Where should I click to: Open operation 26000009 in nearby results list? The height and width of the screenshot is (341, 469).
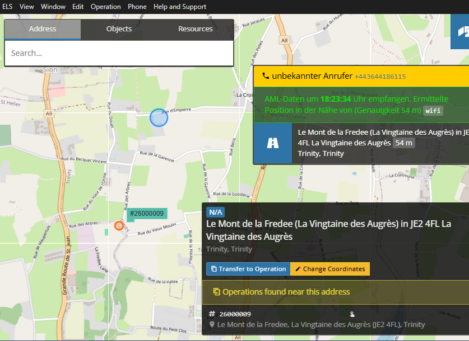coord(235,314)
